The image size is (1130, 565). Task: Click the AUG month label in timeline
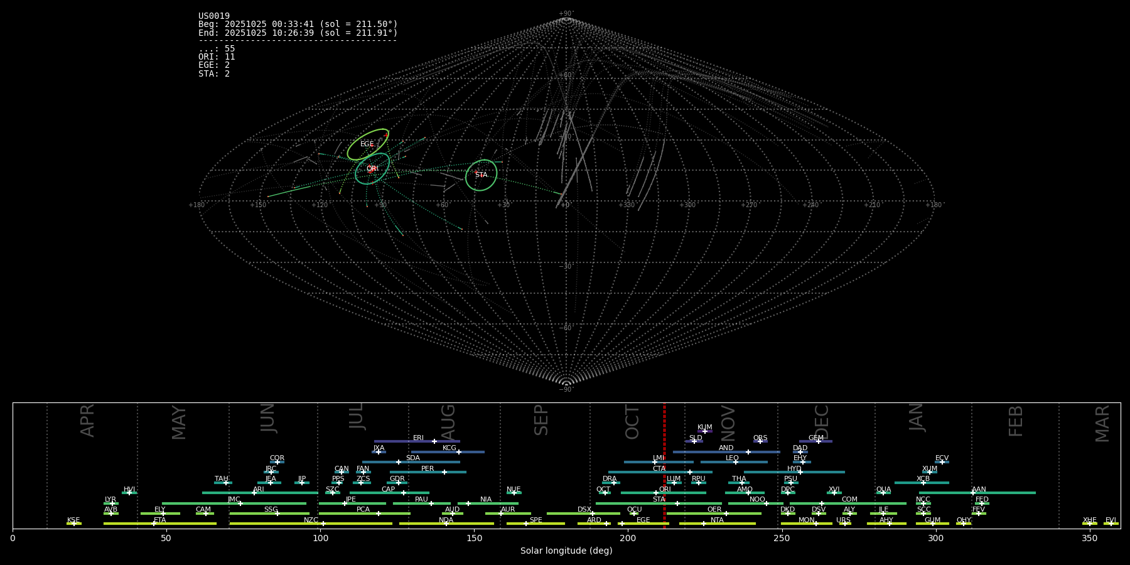[448, 422]
